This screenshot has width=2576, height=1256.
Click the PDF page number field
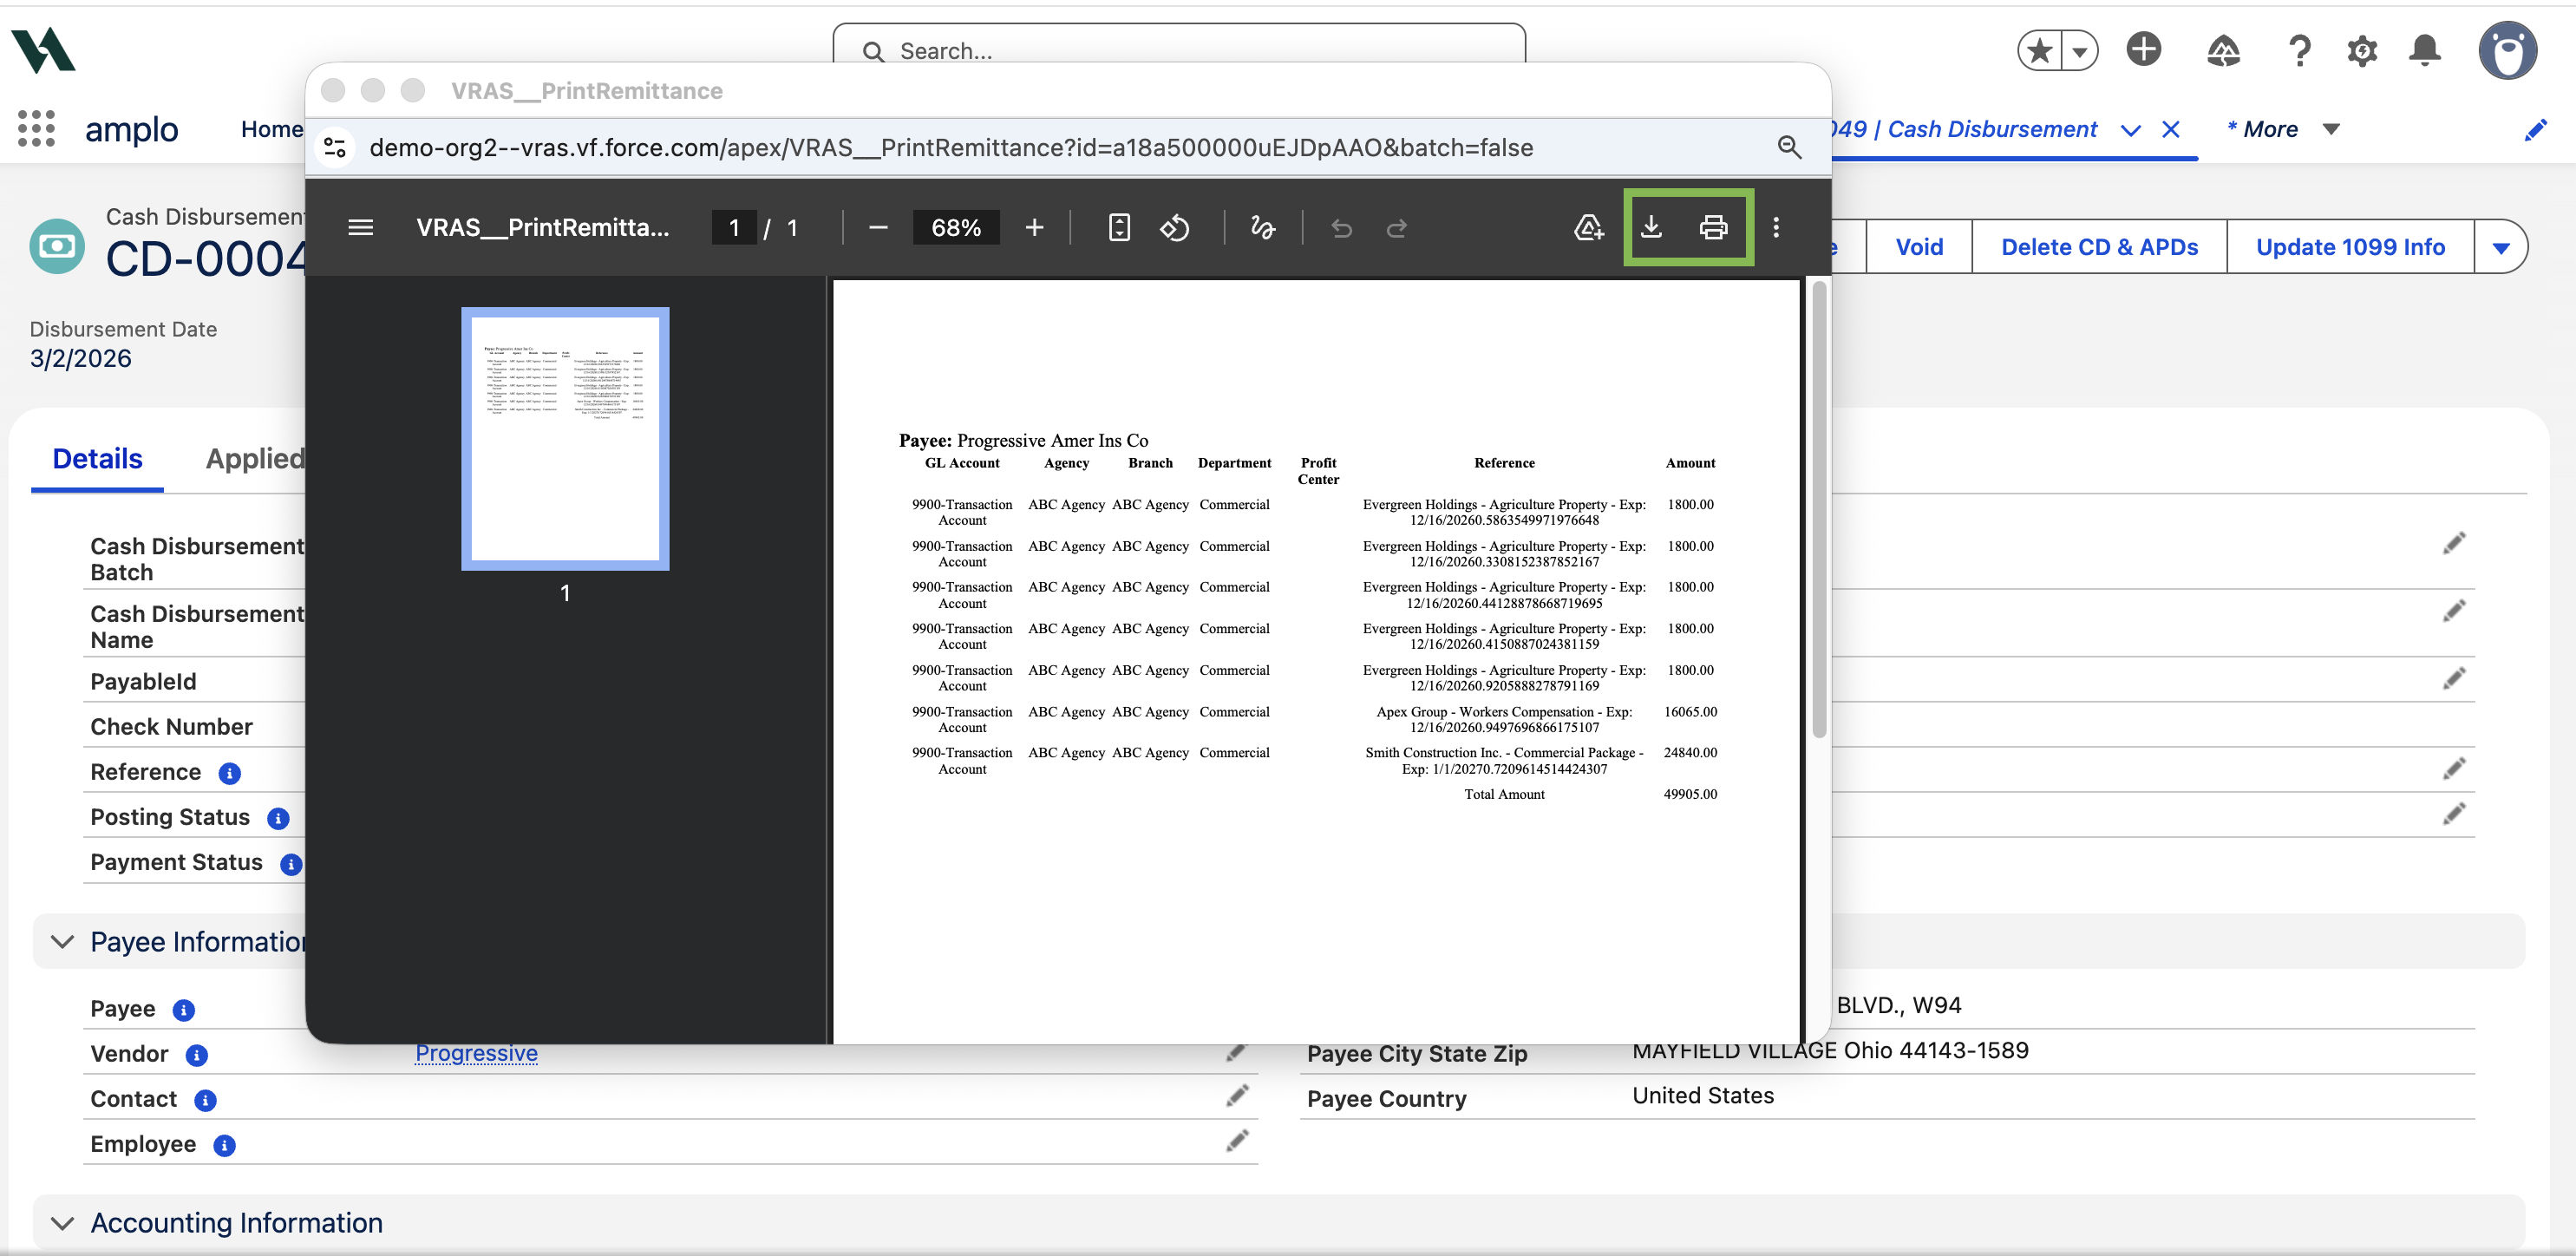coord(734,228)
